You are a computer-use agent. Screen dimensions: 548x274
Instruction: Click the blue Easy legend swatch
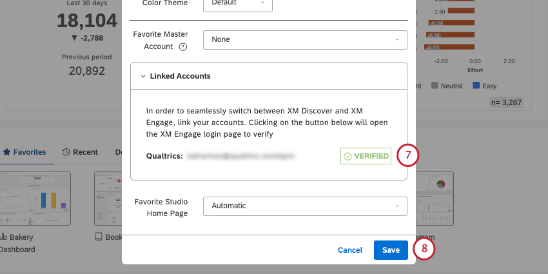[476, 86]
